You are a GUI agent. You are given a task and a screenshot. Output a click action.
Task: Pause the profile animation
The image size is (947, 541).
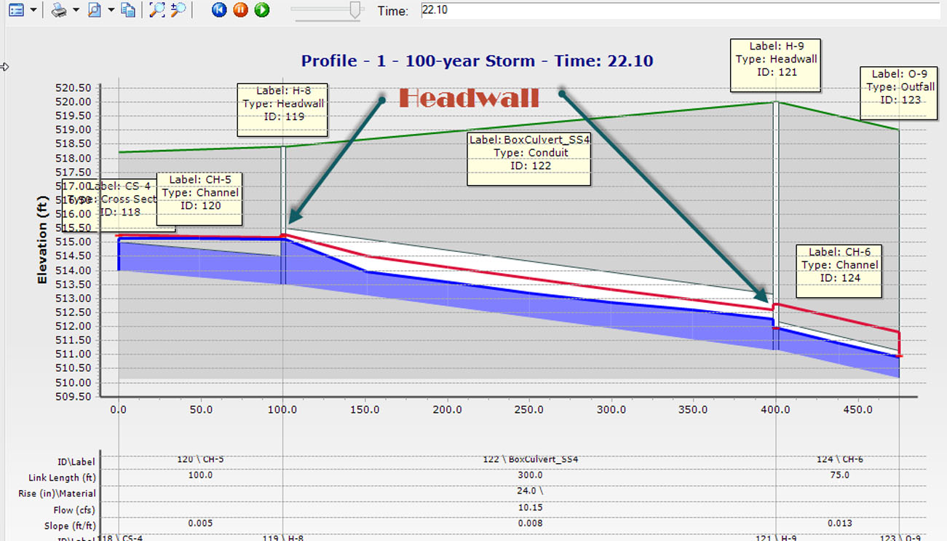[240, 10]
